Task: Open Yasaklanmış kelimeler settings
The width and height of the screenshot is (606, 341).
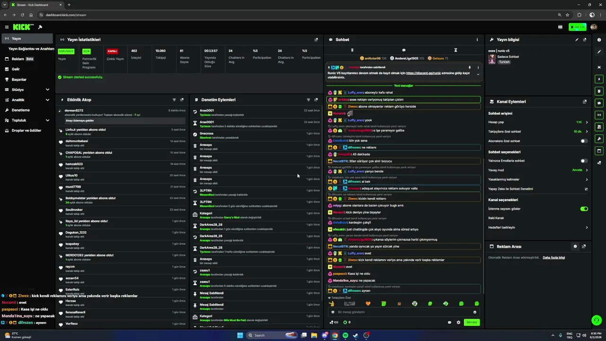Action: pos(538,179)
